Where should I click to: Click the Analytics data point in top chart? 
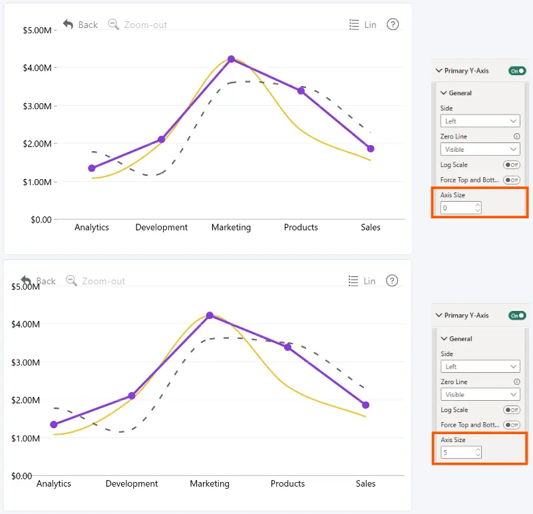click(92, 168)
